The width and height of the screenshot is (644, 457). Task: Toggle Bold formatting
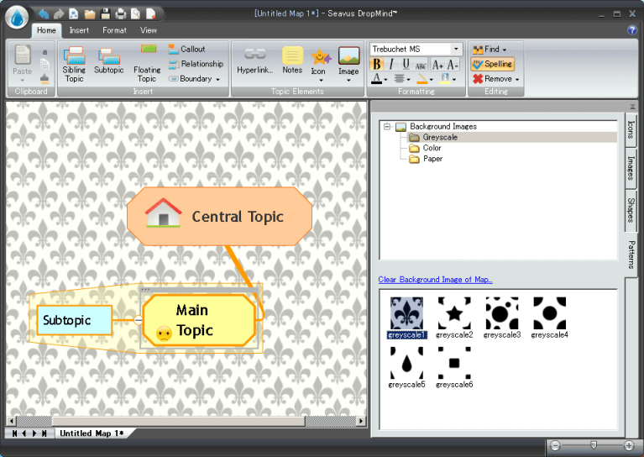pyautogui.click(x=376, y=64)
